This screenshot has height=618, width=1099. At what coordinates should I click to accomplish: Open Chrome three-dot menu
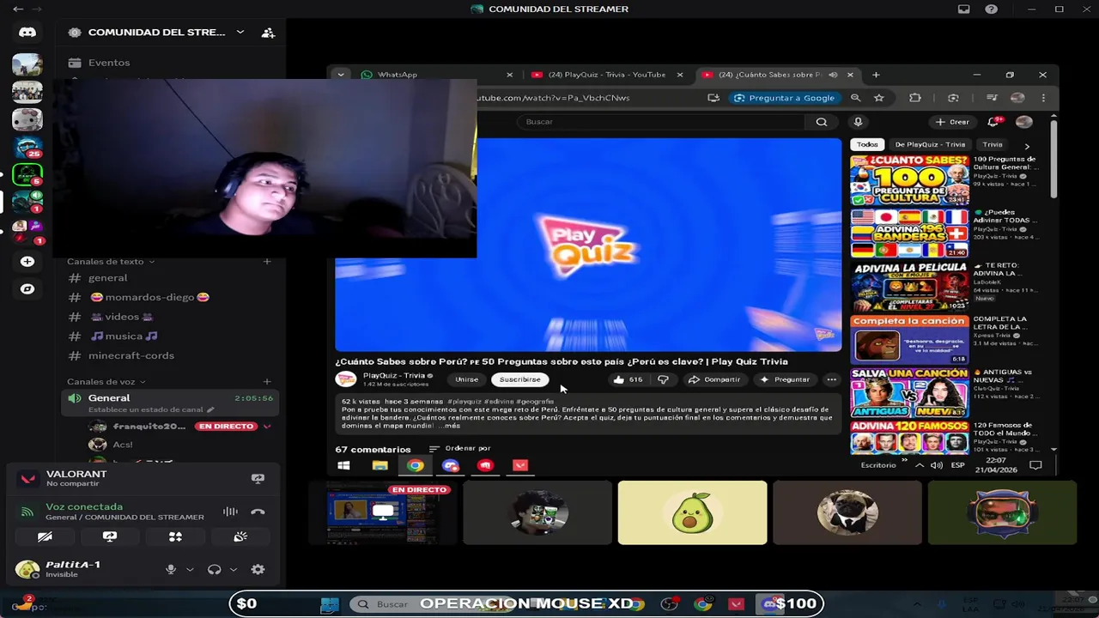click(1043, 98)
